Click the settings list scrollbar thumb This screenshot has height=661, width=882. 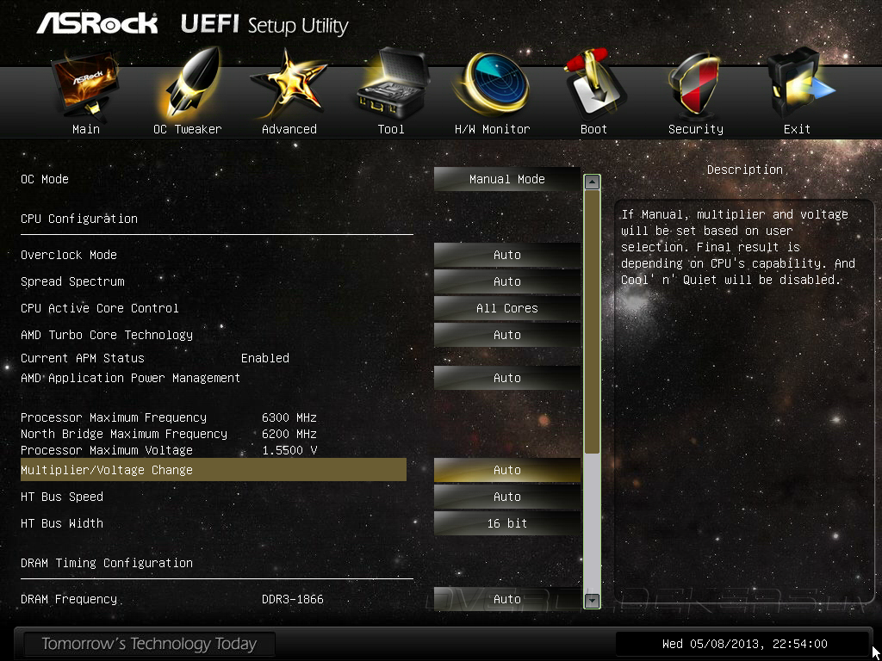click(x=592, y=322)
